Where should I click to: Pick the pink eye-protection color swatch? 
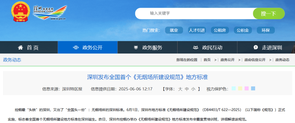tap(247, 88)
